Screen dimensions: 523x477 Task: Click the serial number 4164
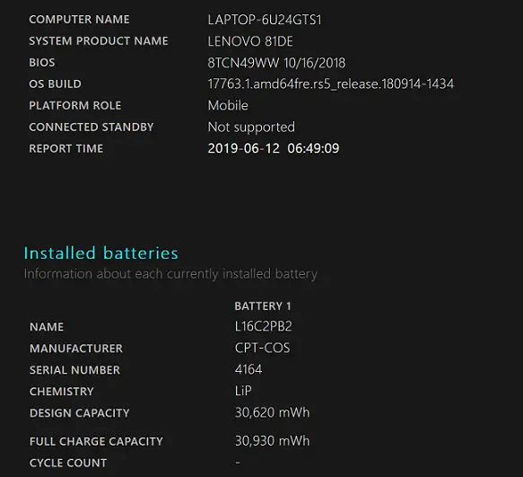click(x=248, y=369)
